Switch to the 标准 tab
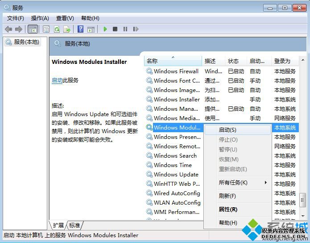The height and width of the screenshot is (243, 310). click(74, 226)
